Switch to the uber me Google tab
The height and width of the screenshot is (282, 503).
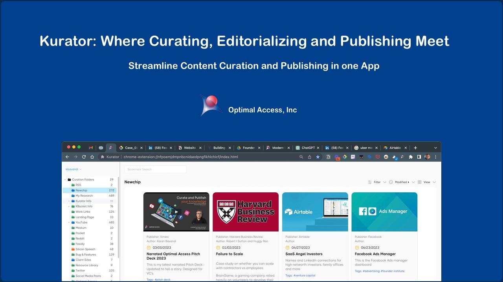coord(366,148)
